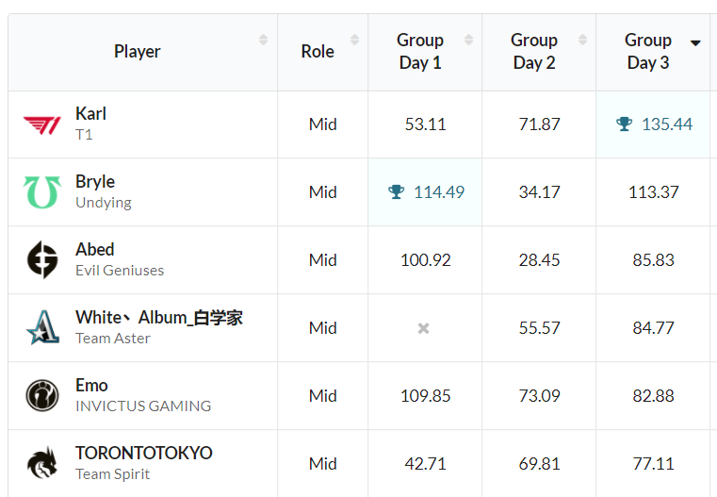Click the T1 team logo icon
The width and height of the screenshot is (717, 497).
tap(41, 124)
